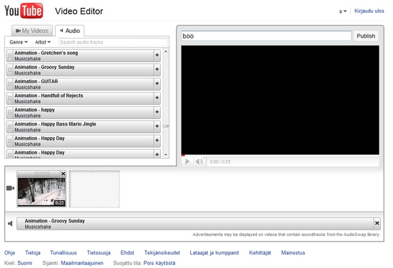The height and width of the screenshot is (268, 393).
Task: Open the account dropdown 'a'
Action: pos(342,11)
